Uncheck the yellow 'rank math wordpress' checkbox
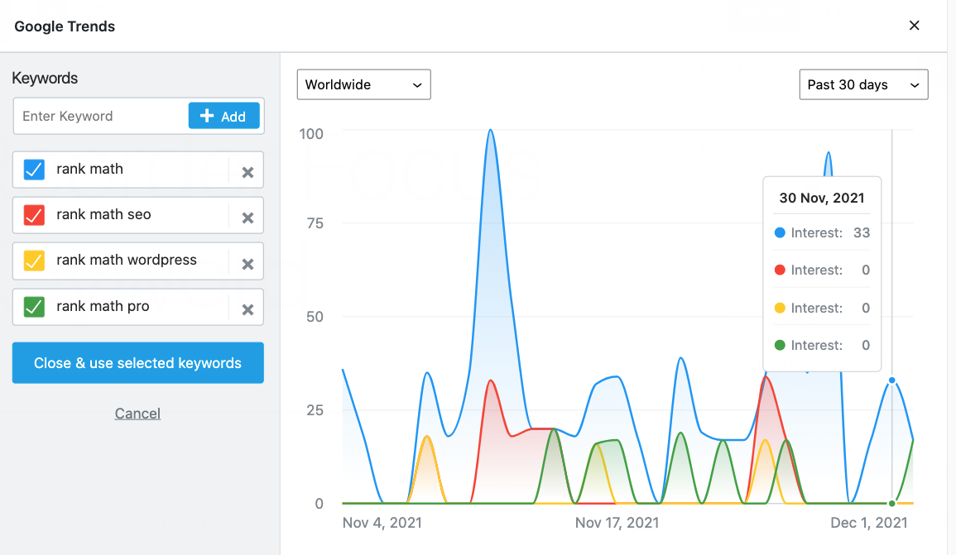This screenshot has height=555, width=956. (x=34, y=261)
